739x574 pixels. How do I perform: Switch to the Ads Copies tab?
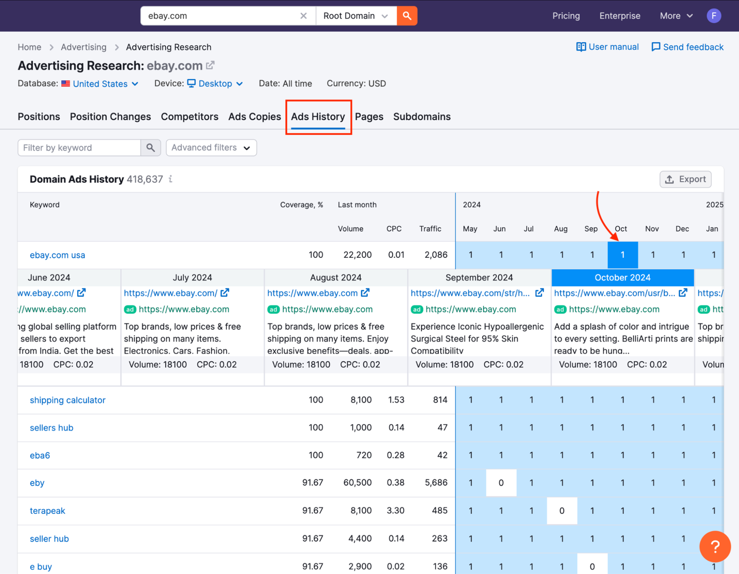pos(254,116)
